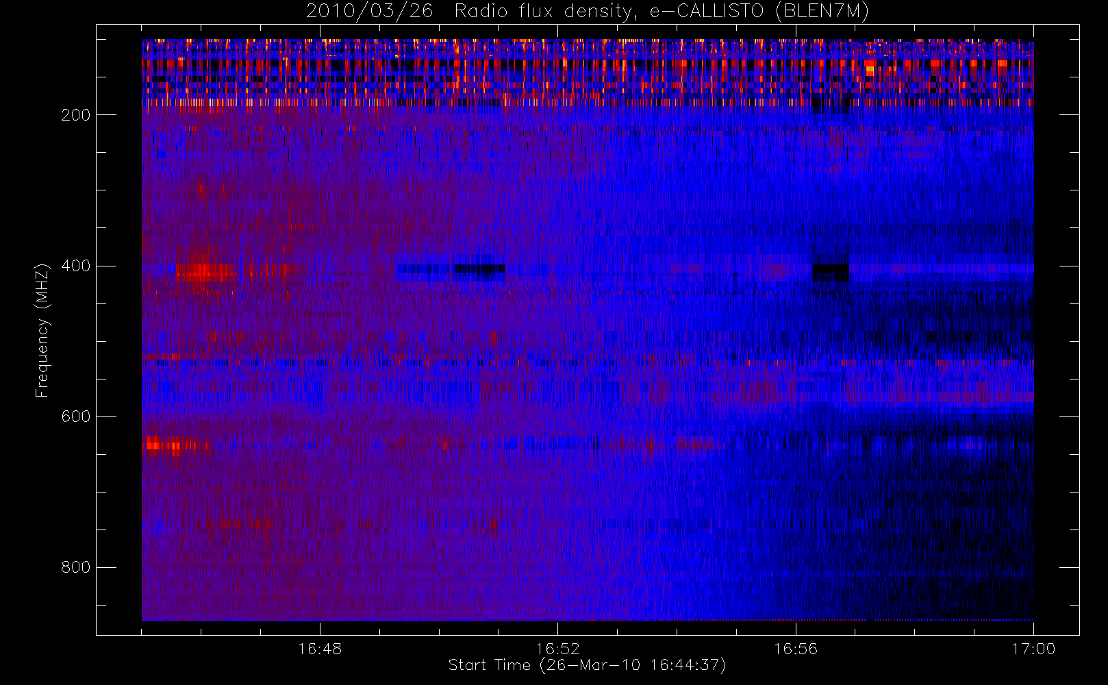Click the 'Start Time (26-Mar-10 16:44:37)' label

click(587, 665)
